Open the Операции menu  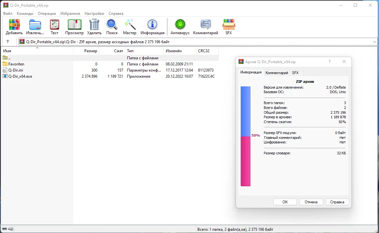47,14
